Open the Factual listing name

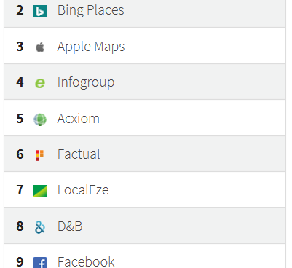[79, 154]
